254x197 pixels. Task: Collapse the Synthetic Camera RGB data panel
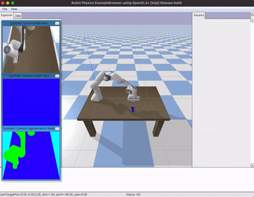pyautogui.click(x=57, y=23)
